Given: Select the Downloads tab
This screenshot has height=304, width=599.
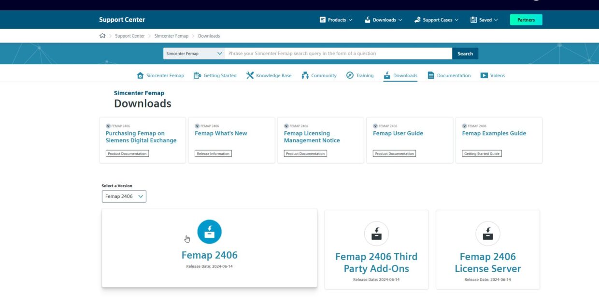Looking at the screenshot, I should (x=400, y=75).
